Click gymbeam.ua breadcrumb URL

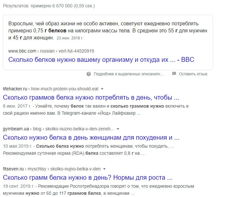[58, 129]
